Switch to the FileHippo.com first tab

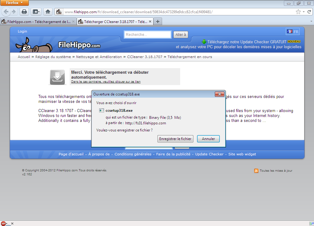point(38,21)
